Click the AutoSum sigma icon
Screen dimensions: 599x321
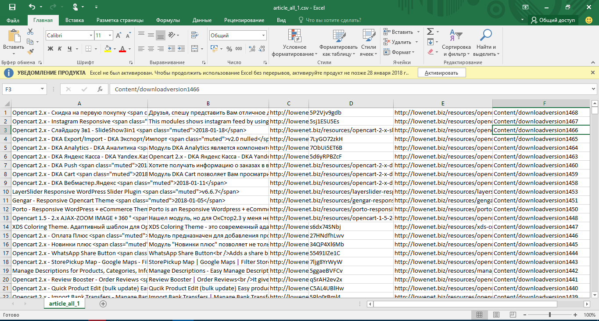point(430,32)
